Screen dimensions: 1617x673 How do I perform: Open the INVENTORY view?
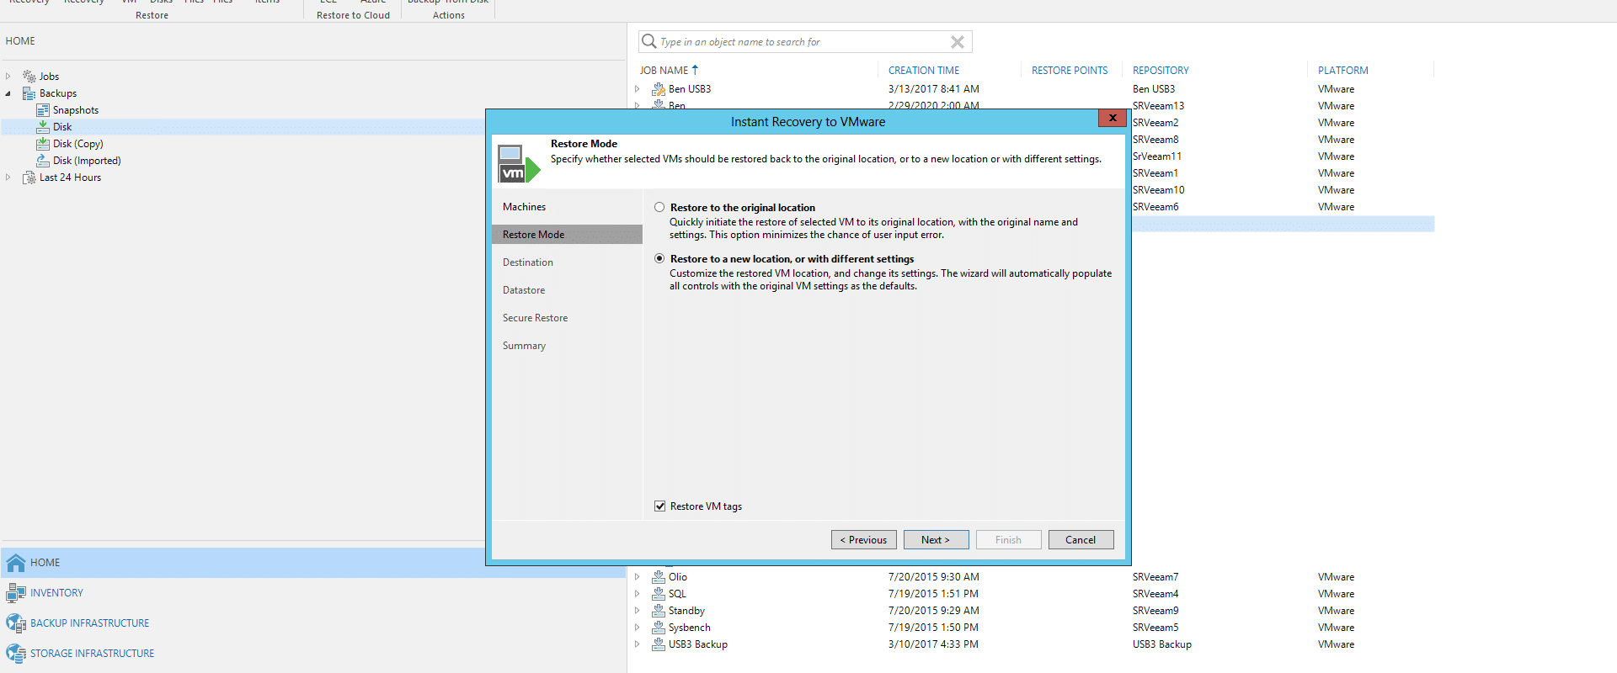click(56, 593)
